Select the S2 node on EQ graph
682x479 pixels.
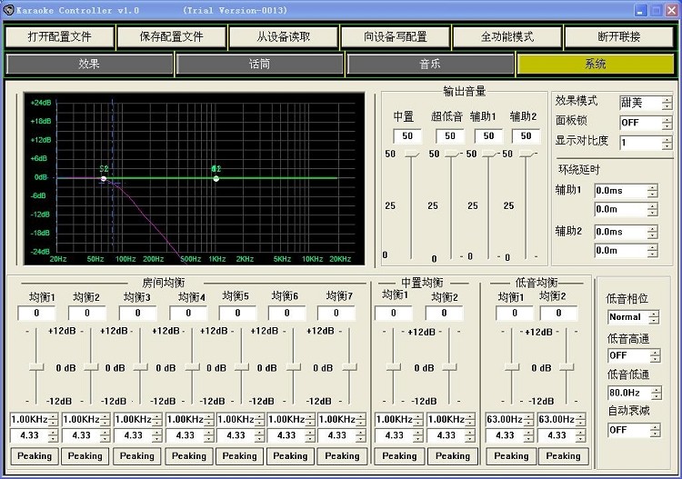[x=104, y=179]
